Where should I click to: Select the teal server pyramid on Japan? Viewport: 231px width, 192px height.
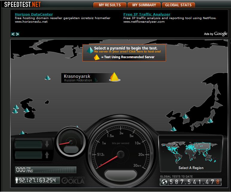(210, 121)
